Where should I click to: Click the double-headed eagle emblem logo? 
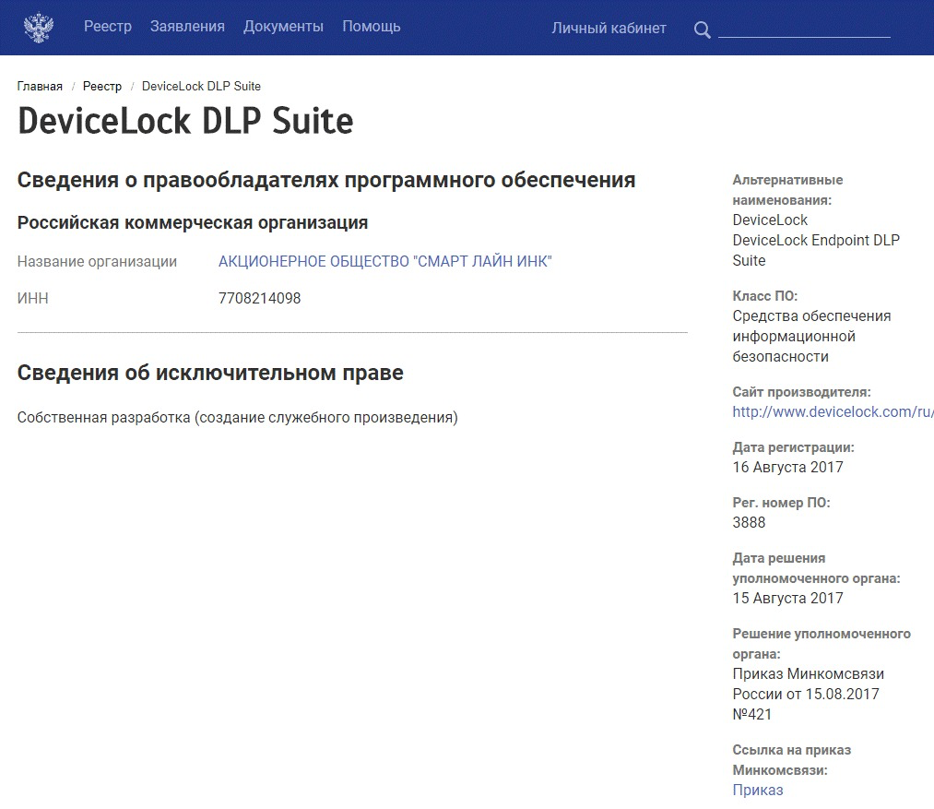[x=39, y=28]
